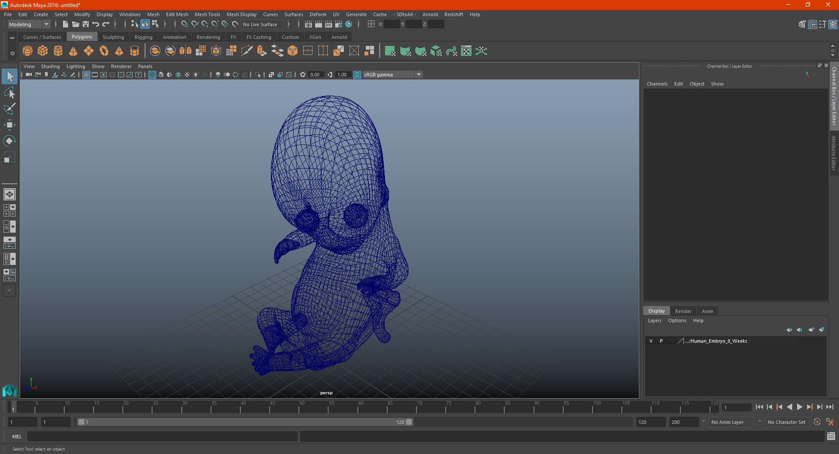839x454 pixels.
Task: Toggle wireframe display in viewport toolbar
Action: [x=152, y=75]
